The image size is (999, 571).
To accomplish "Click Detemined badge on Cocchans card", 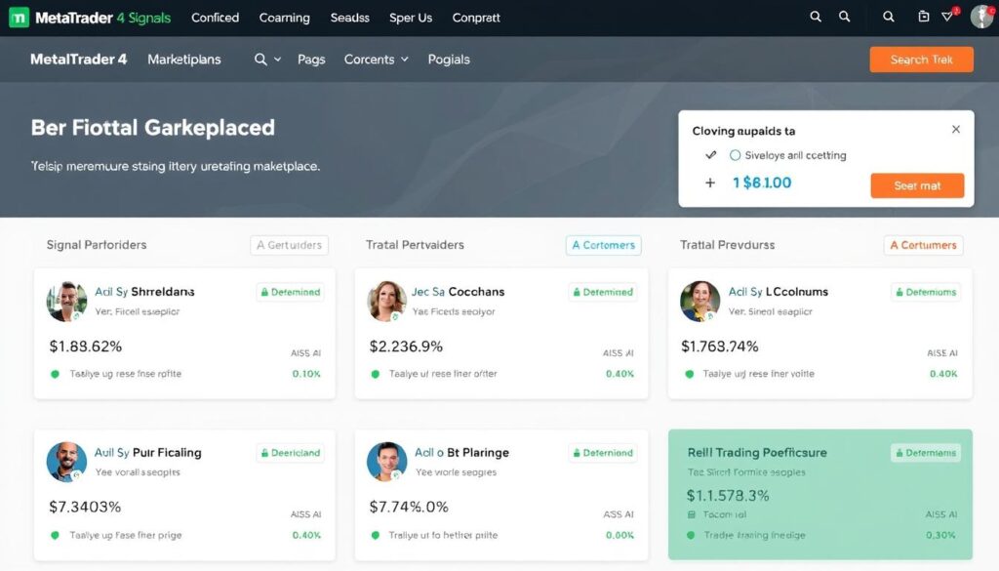I will pyautogui.click(x=602, y=292).
